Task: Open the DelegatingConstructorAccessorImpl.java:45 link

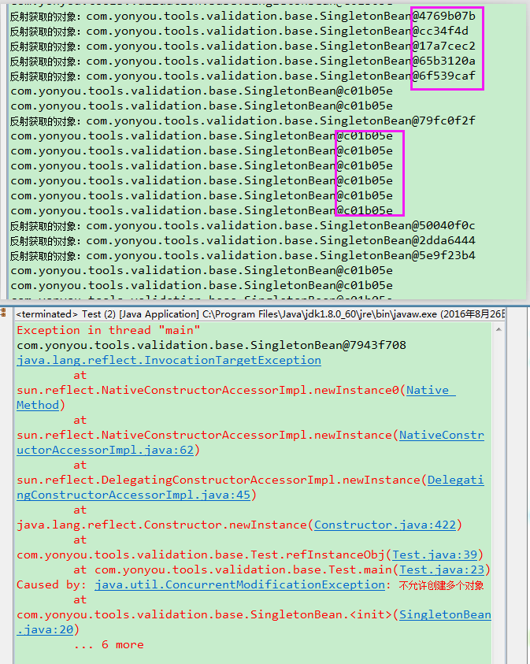Action: 250,488
